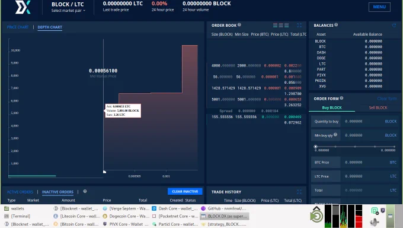Switch to the Price Chart tab

(x=18, y=27)
